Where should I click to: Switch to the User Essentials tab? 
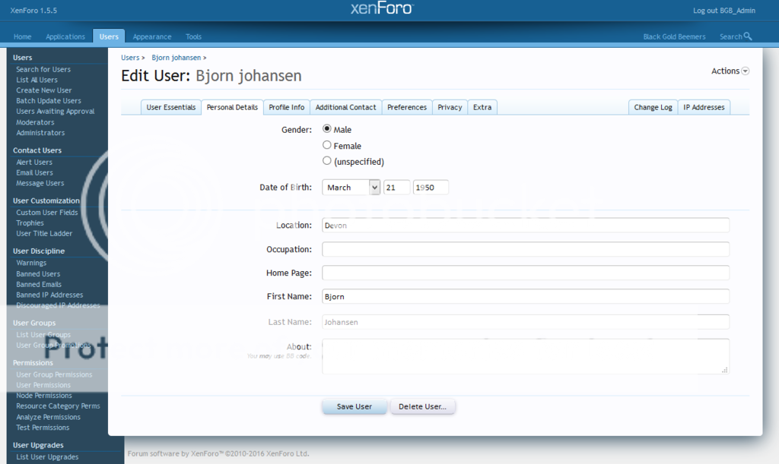[x=171, y=108]
